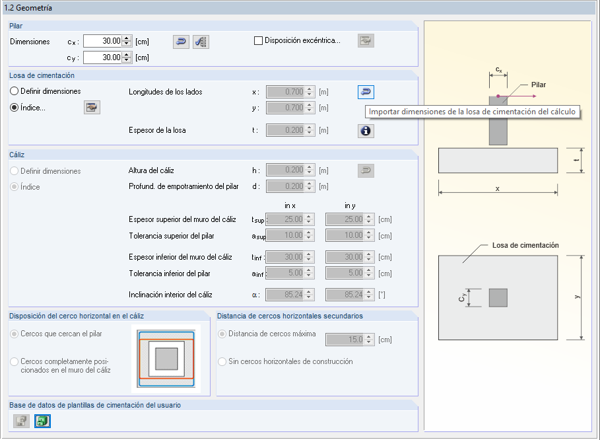
Task: Select 'Sin cercos horizontales de construcción'
Action: click(222, 361)
